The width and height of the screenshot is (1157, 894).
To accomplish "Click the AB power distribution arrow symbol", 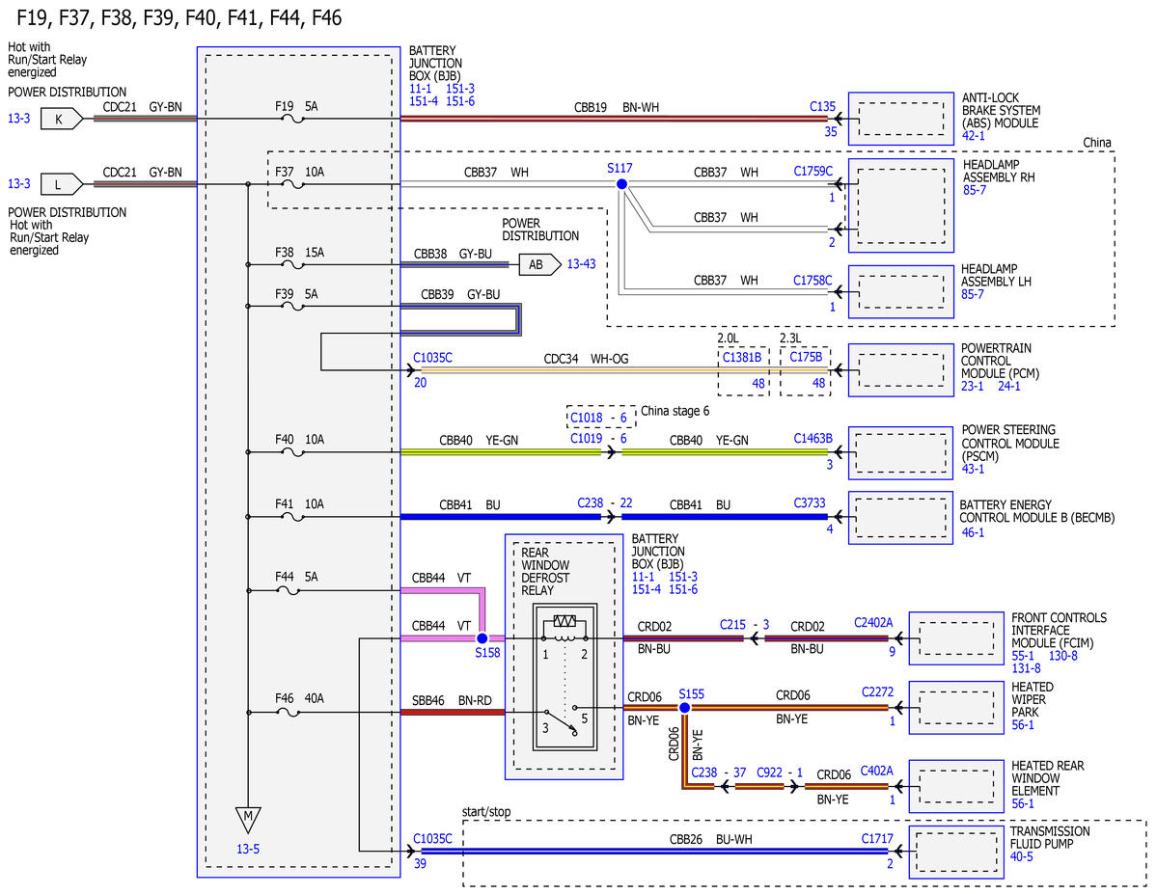I will (539, 264).
